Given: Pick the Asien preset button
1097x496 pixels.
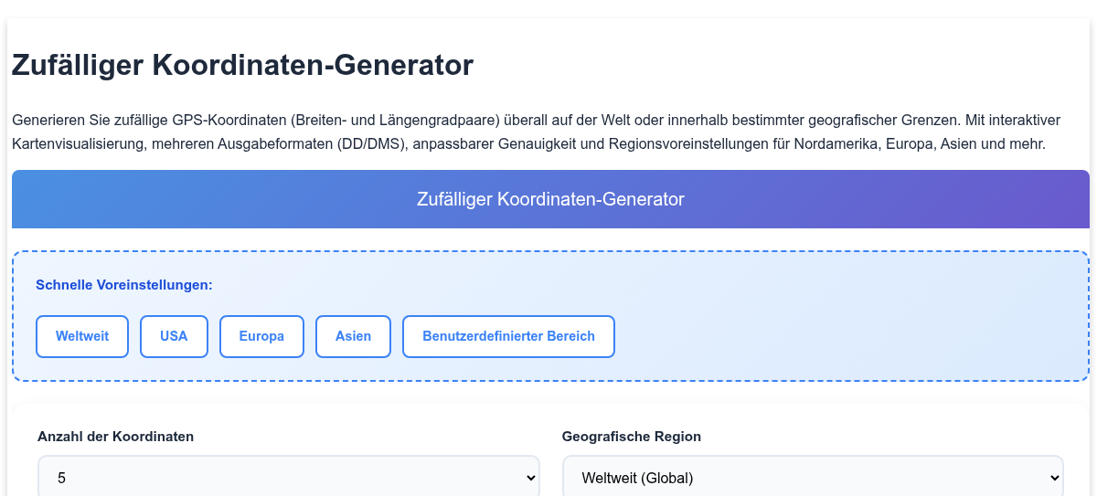Looking at the screenshot, I should click(353, 336).
